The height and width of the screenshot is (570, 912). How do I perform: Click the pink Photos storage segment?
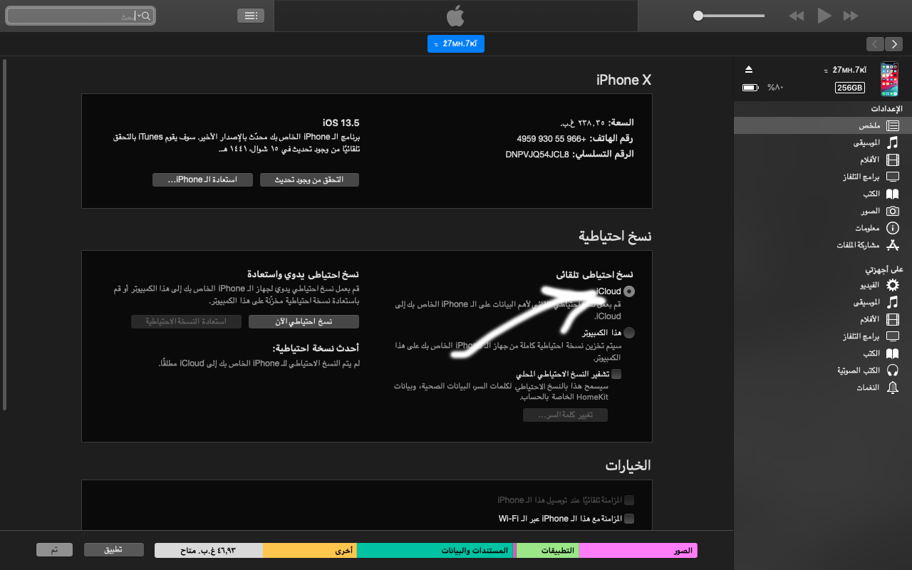point(638,551)
